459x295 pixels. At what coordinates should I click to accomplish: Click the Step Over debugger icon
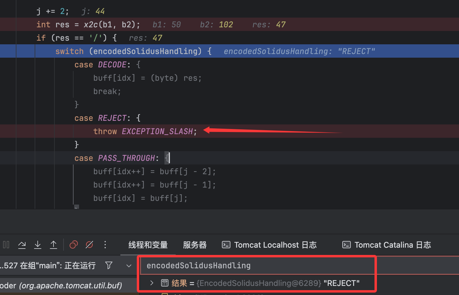(x=22, y=245)
